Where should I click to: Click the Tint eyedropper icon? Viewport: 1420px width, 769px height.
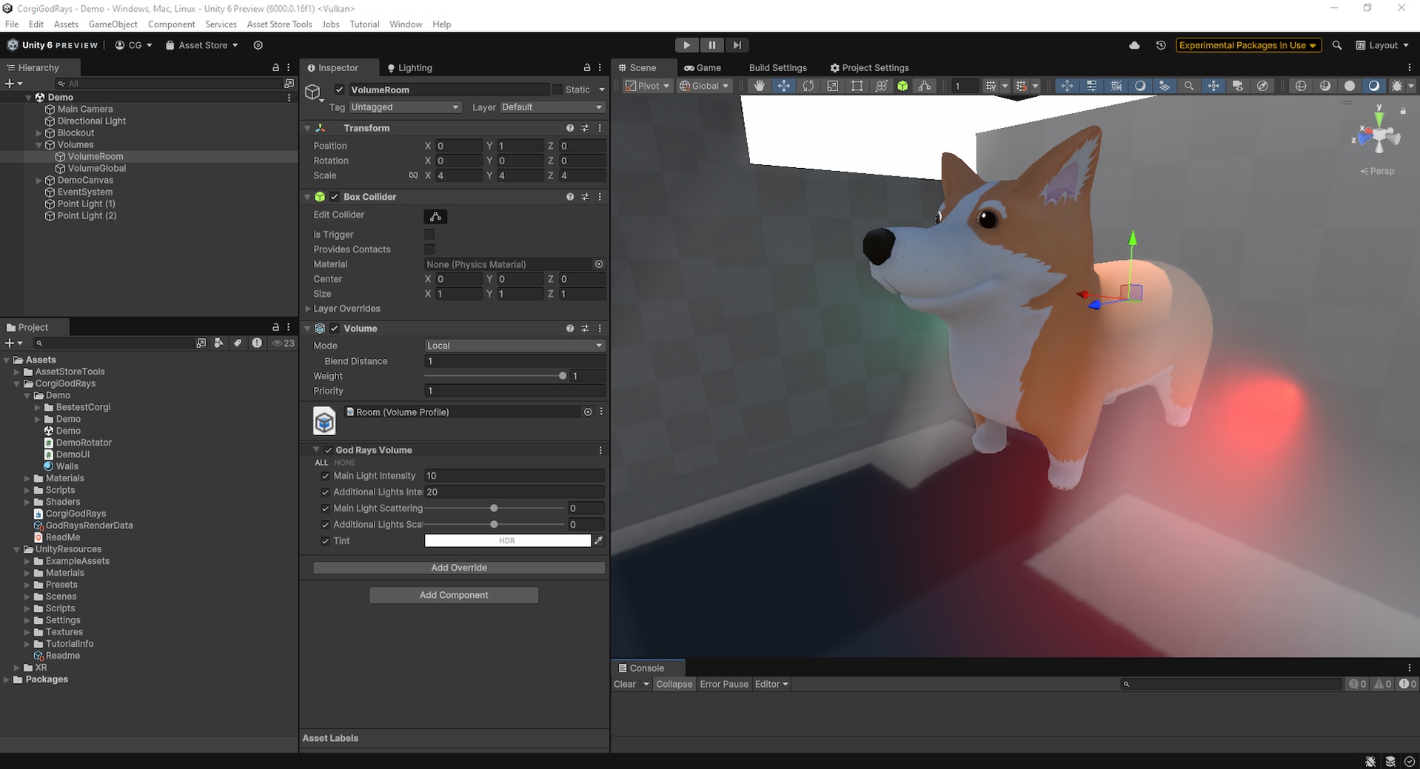click(598, 541)
